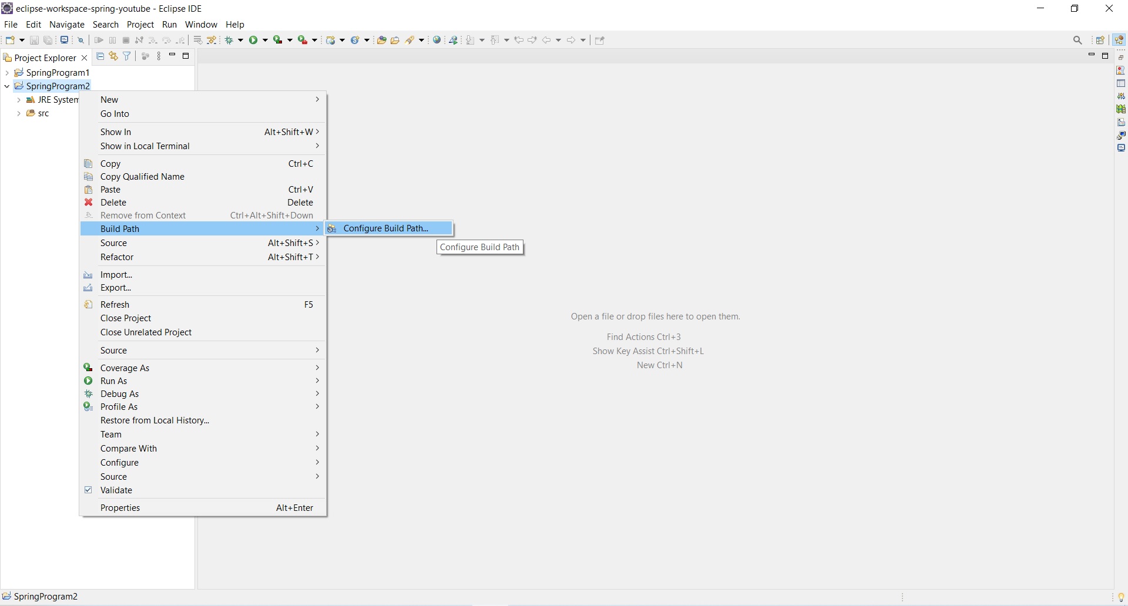The height and width of the screenshot is (606, 1128).
Task: Click the Forward navigation arrow icon
Action: (x=572, y=41)
